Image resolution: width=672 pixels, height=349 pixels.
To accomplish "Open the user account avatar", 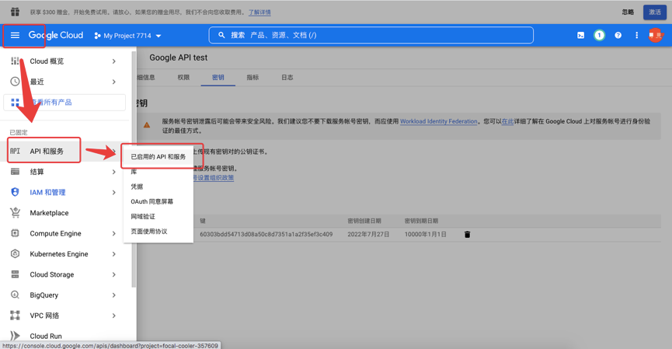I will tap(655, 35).
